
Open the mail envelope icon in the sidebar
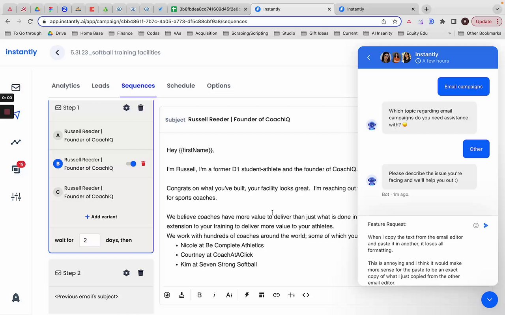(x=16, y=87)
